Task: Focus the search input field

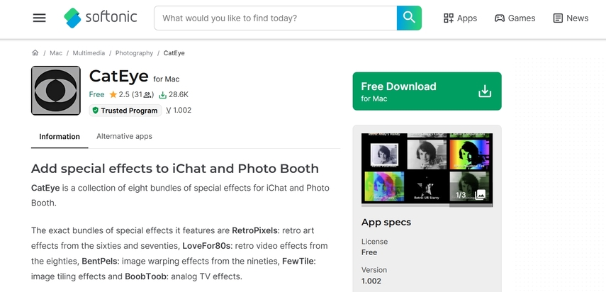Action: pos(275,18)
